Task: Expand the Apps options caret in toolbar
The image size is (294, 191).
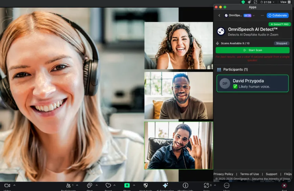Action: click(215, 185)
